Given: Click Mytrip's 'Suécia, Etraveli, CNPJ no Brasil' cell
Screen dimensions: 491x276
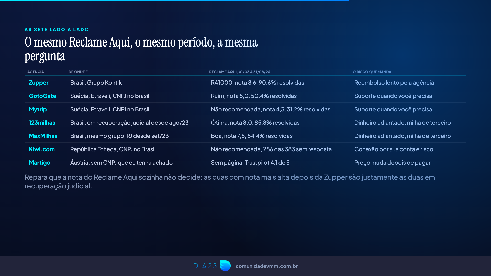Looking at the screenshot, I should (x=110, y=109).
